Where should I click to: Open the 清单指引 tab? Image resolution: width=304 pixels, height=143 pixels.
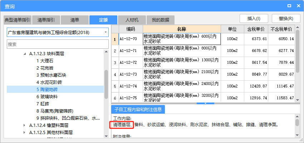[x=46, y=20]
